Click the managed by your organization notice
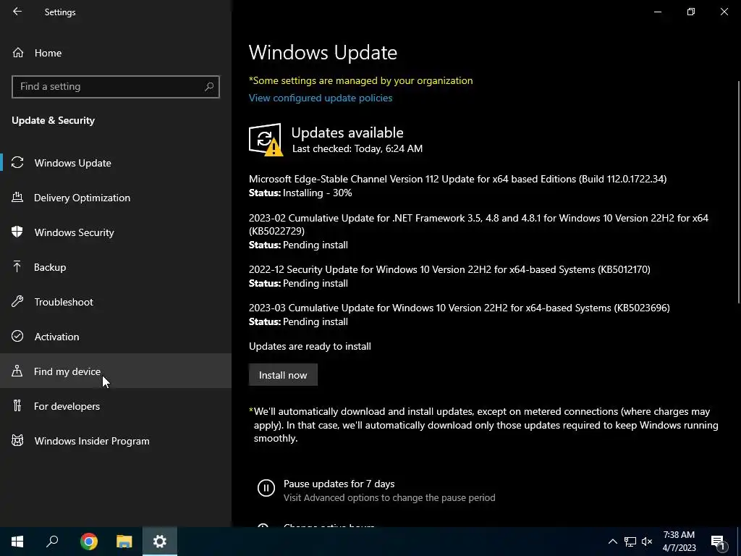 pos(360,80)
